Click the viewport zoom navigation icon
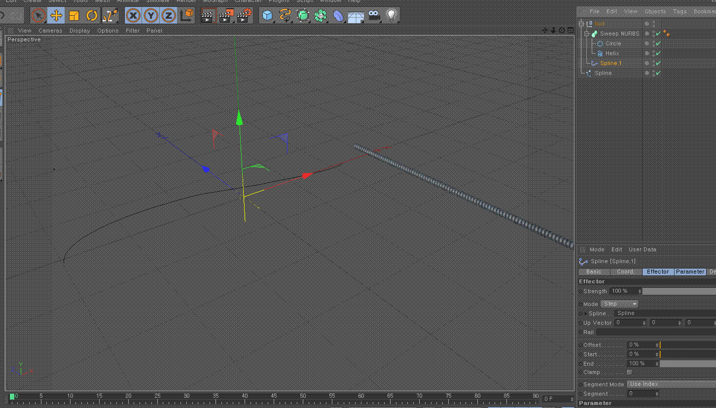This screenshot has height=408, width=716. point(553,31)
